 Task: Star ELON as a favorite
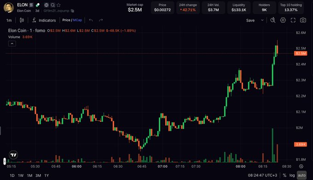(x=58, y=5)
